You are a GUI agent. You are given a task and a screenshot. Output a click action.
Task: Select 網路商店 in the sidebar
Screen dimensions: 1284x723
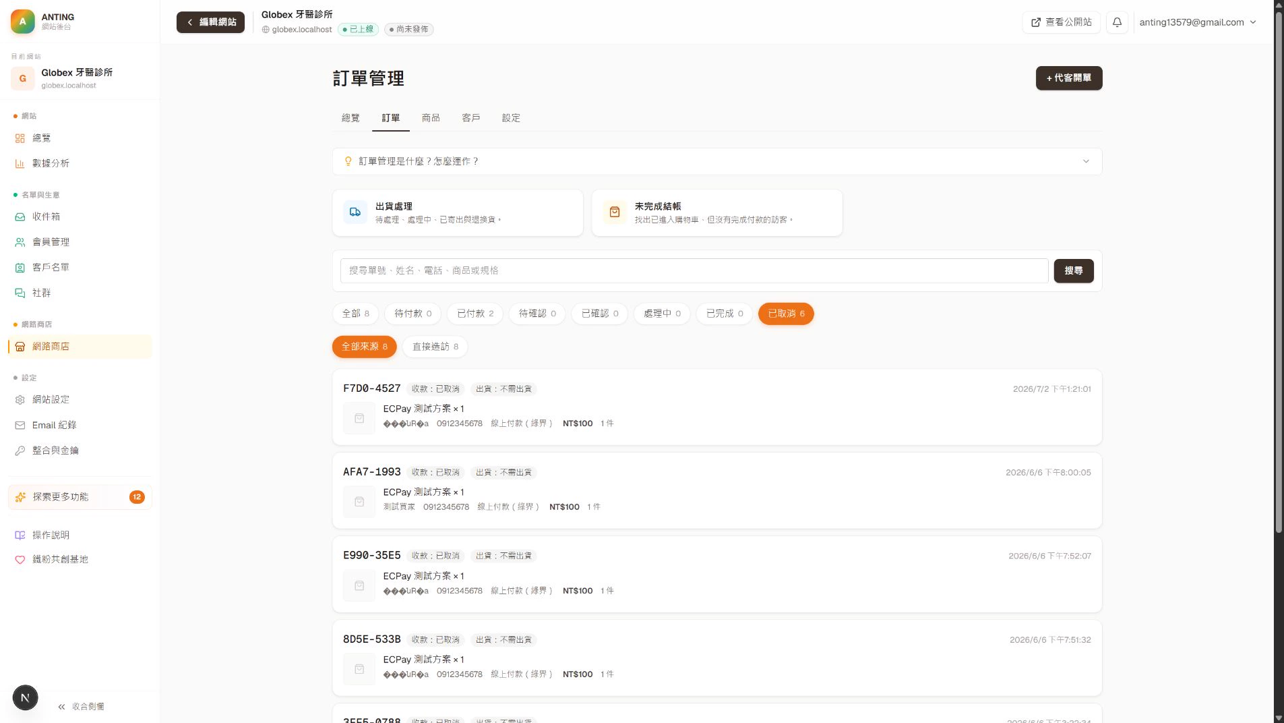pos(80,347)
